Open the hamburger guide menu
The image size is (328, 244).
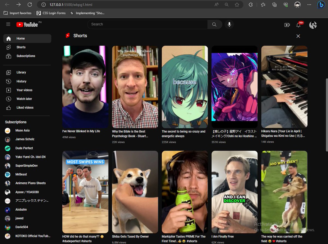point(8,24)
